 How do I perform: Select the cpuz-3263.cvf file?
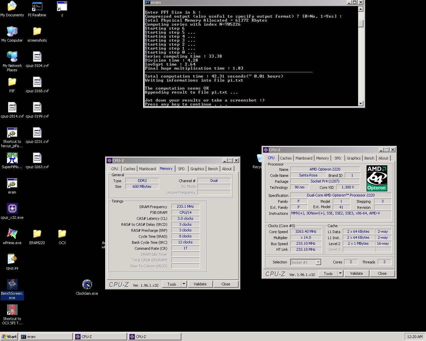click(37, 161)
